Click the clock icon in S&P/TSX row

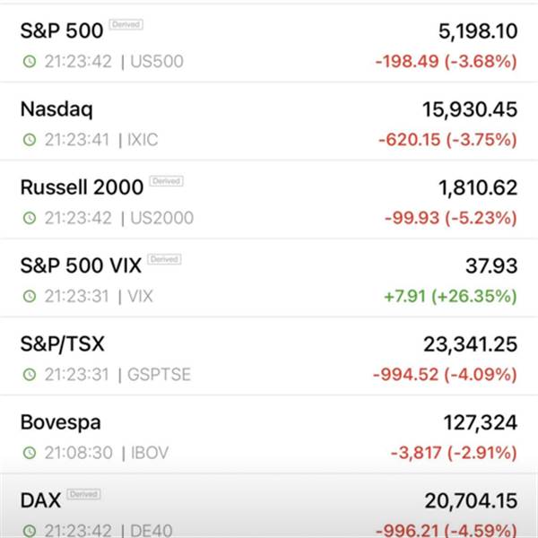pos(30,374)
